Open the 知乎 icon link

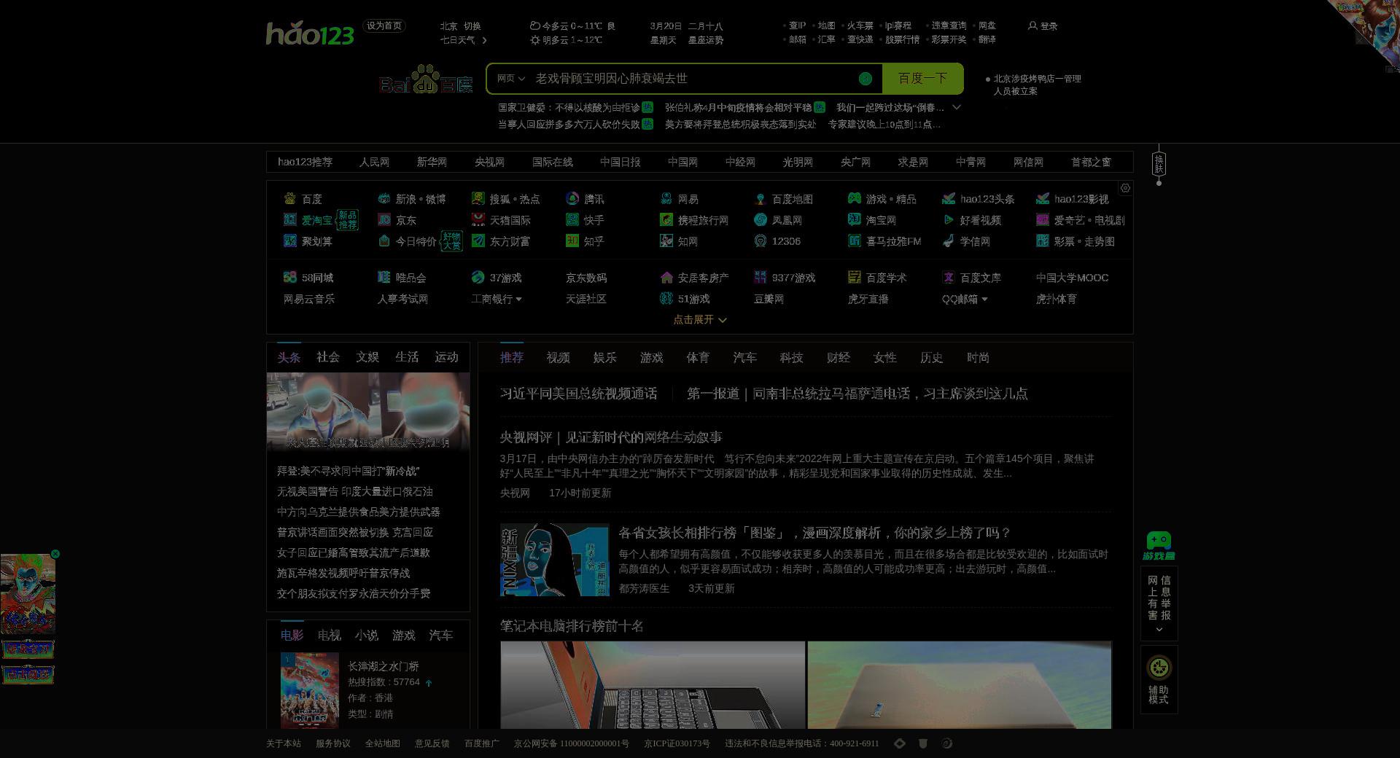(572, 241)
